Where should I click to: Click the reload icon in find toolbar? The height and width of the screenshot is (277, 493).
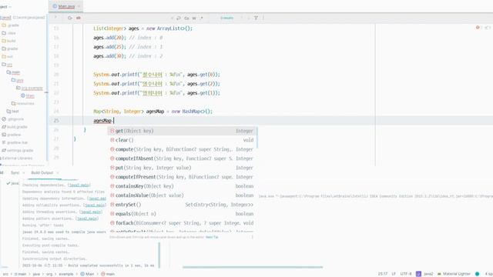point(70,18)
